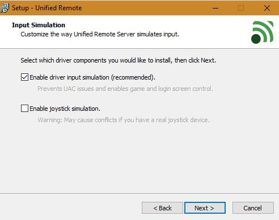Click the joystick conflict warning text

[x=124, y=120]
